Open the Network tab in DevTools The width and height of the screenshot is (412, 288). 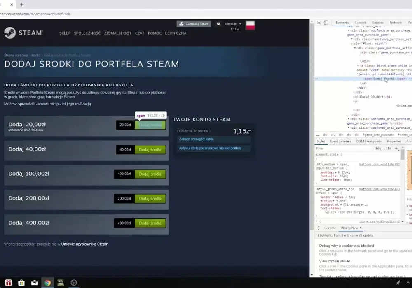click(x=396, y=23)
